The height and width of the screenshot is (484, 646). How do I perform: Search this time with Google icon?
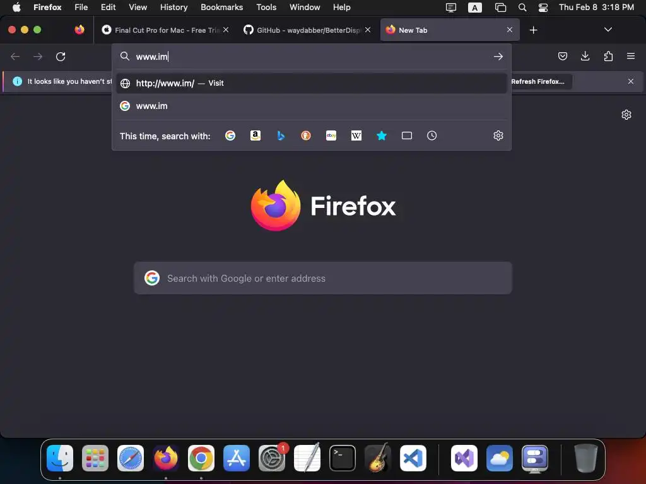[x=230, y=135]
